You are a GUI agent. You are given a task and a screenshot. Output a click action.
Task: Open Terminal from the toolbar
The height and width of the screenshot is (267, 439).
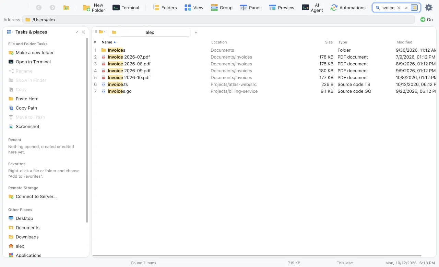point(126,8)
